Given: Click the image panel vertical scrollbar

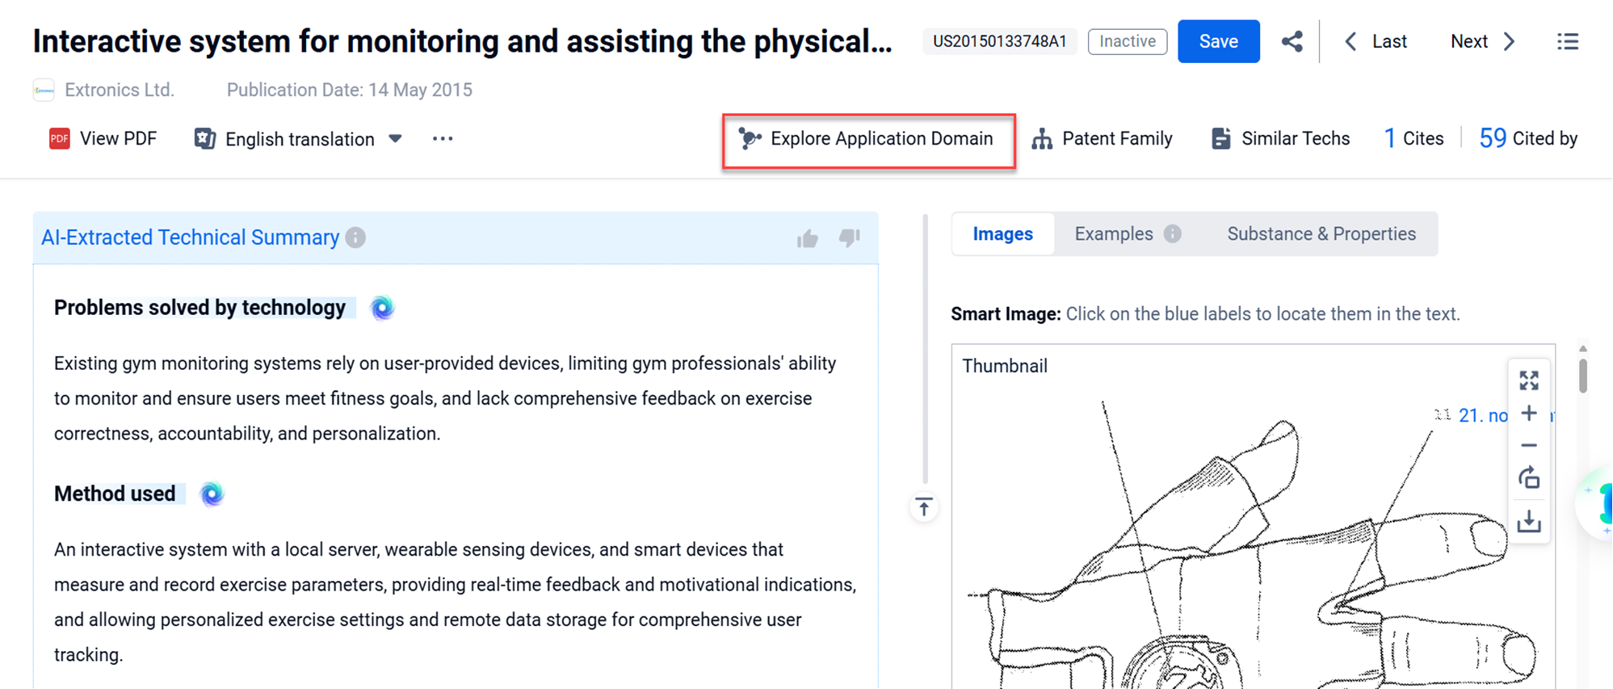Looking at the screenshot, I should [x=1582, y=376].
